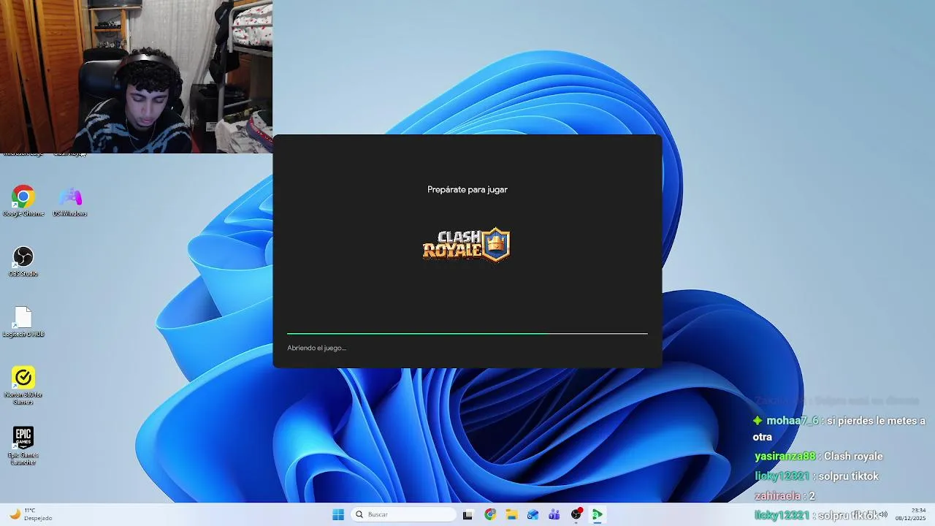Screen dimensions: 935x526
Task: Open File Explorer from the taskbar
Action: (511, 514)
